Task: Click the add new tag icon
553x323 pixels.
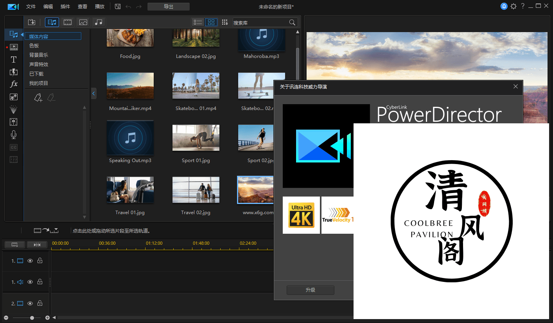Action: pyautogui.click(x=38, y=97)
